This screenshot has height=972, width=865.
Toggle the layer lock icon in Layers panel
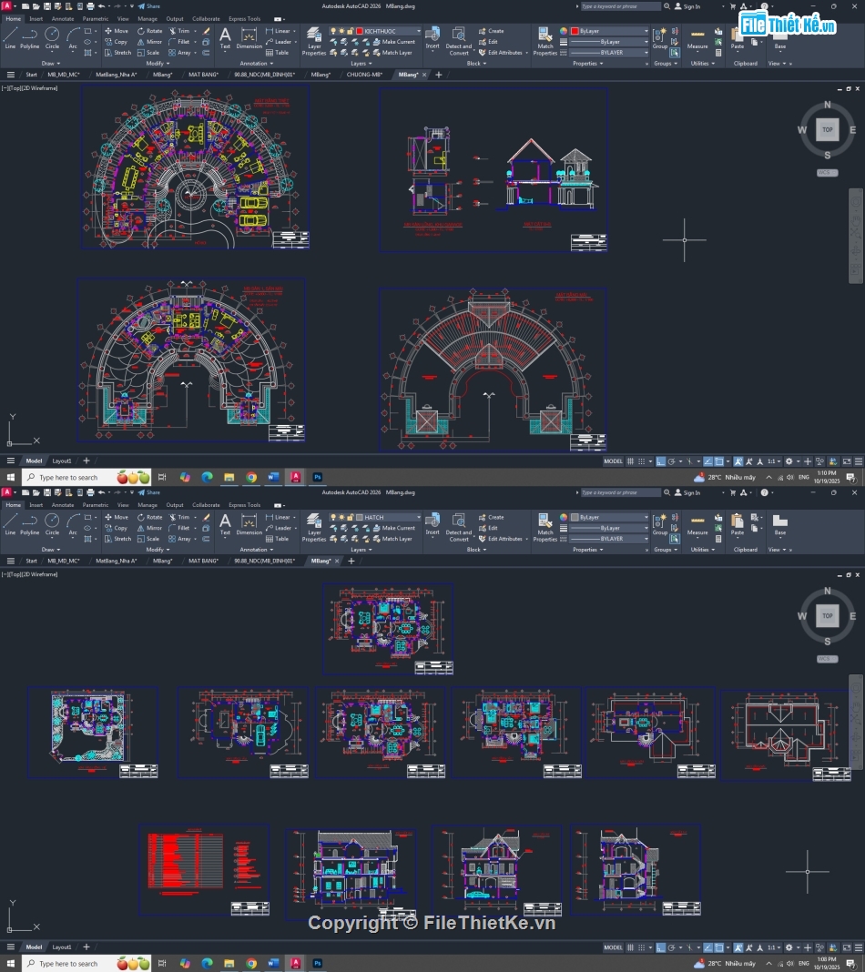pyautogui.click(x=350, y=31)
